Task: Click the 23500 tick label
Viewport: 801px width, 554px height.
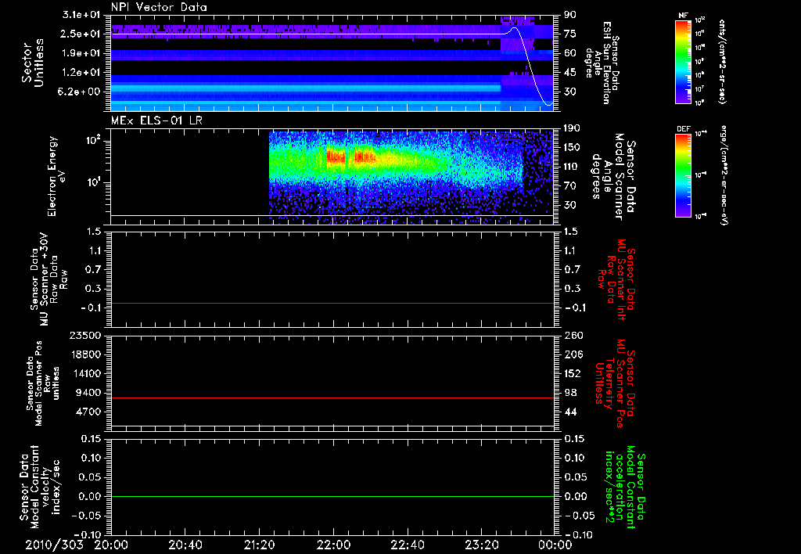Action: (x=84, y=335)
